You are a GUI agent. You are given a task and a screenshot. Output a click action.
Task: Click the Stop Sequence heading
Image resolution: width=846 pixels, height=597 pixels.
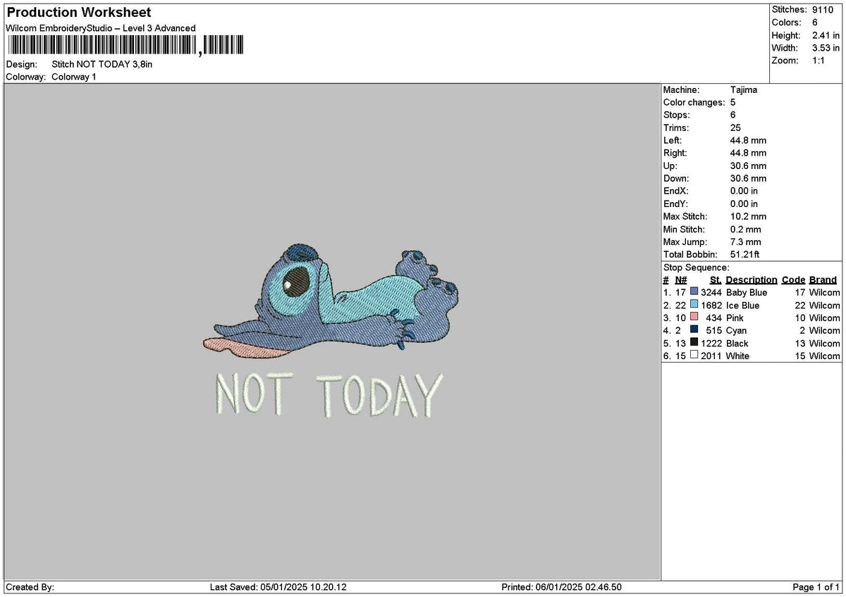(x=697, y=268)
